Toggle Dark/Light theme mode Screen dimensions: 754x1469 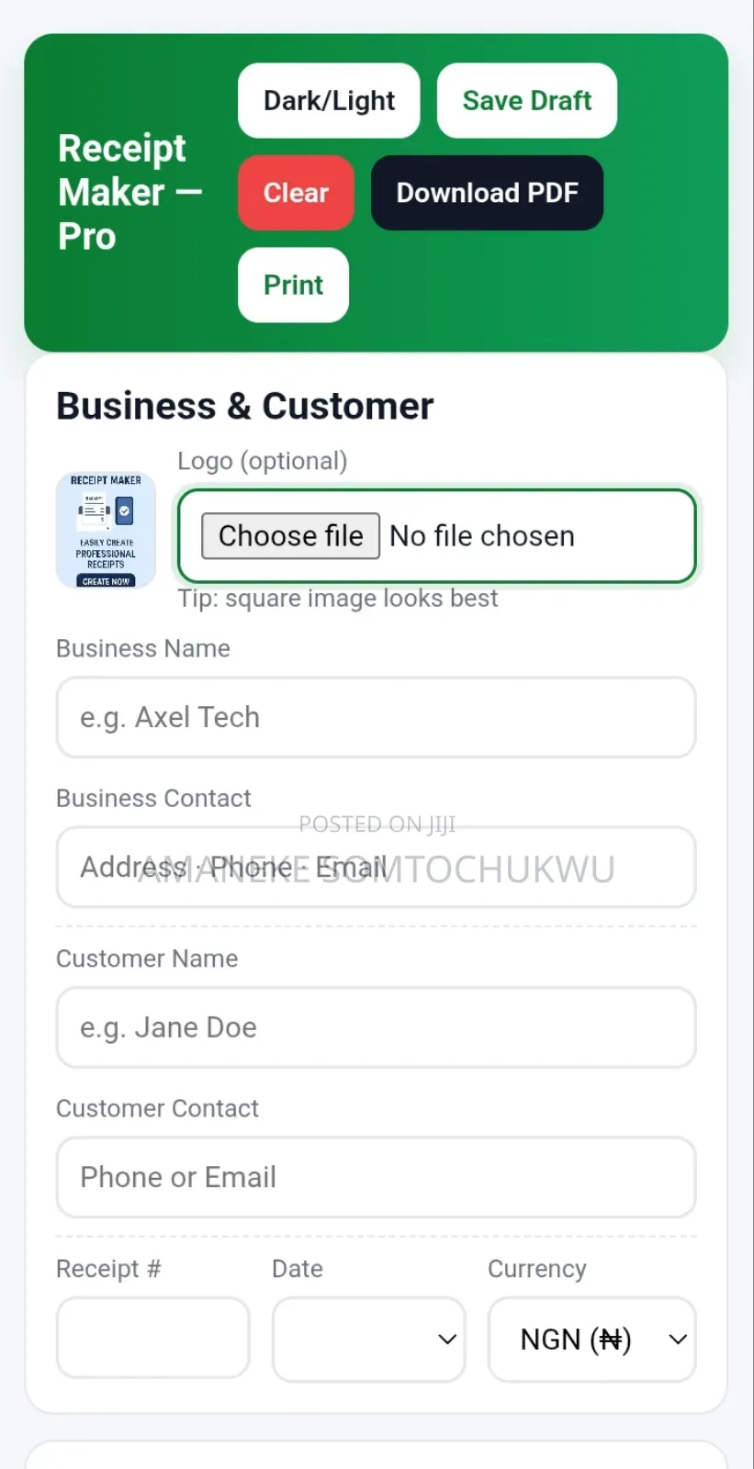[328, 100]
